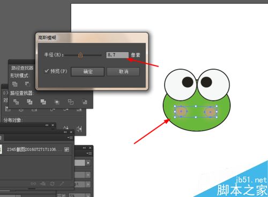Switch to the 路径查找器 panel tab

click(22, 68)
